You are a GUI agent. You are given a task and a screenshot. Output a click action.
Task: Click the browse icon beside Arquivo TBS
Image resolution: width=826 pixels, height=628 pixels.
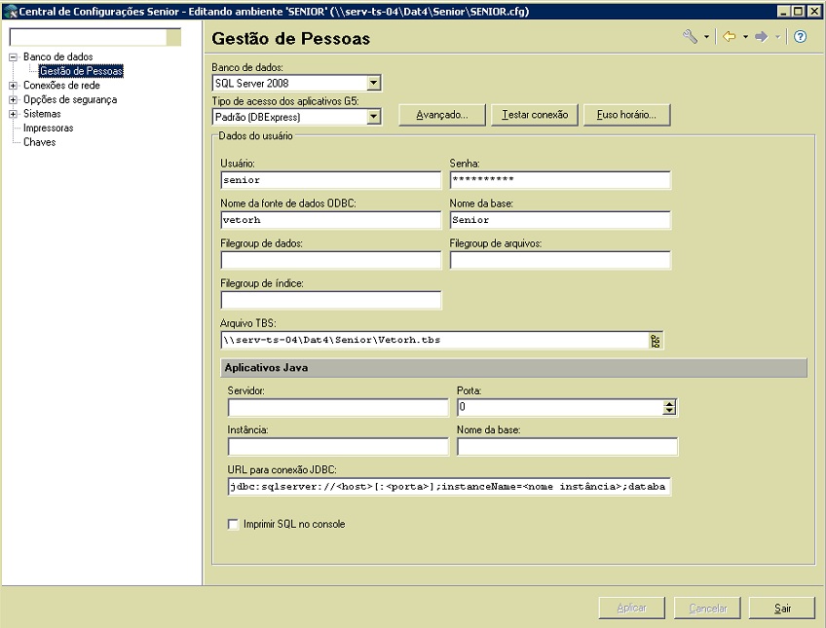(x=656, y=341)
